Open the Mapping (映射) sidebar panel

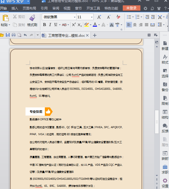(x=165, y=156)
